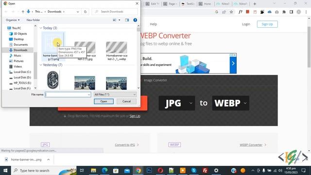This screenshot has height=175, width=311.
Task: Select Image Converter tab on the page
Action: [155, 80]
